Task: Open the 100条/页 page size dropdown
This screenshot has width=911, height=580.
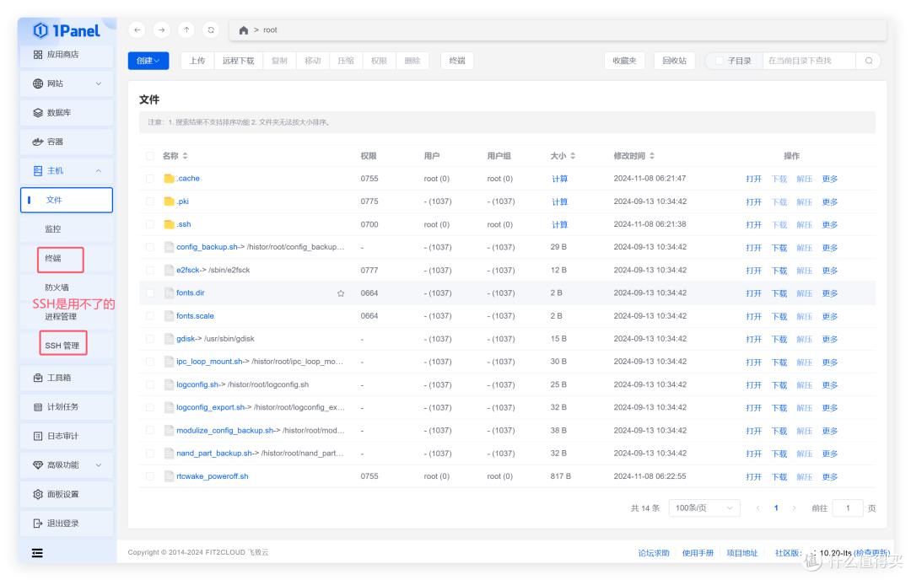Action: pos(704,508)
